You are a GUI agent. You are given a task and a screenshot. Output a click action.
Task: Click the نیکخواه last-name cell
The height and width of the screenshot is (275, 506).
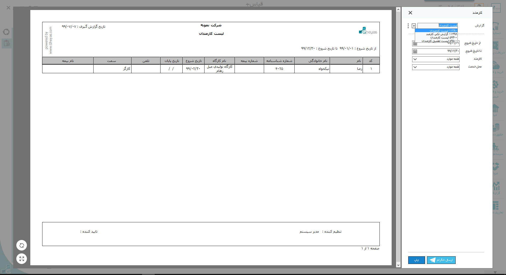pyautogui.click(x=312, y=69)
